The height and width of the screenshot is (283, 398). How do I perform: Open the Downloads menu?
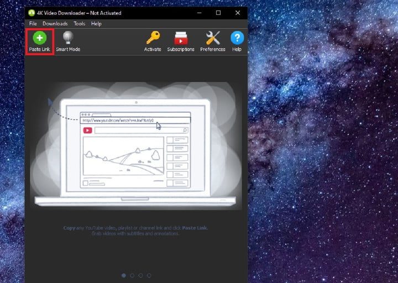(x=55, y=24)
